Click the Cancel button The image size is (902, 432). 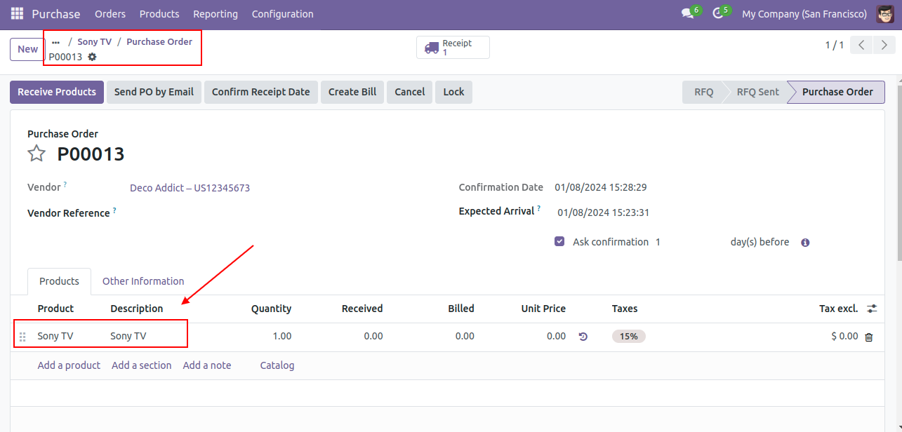pos(410,92)
